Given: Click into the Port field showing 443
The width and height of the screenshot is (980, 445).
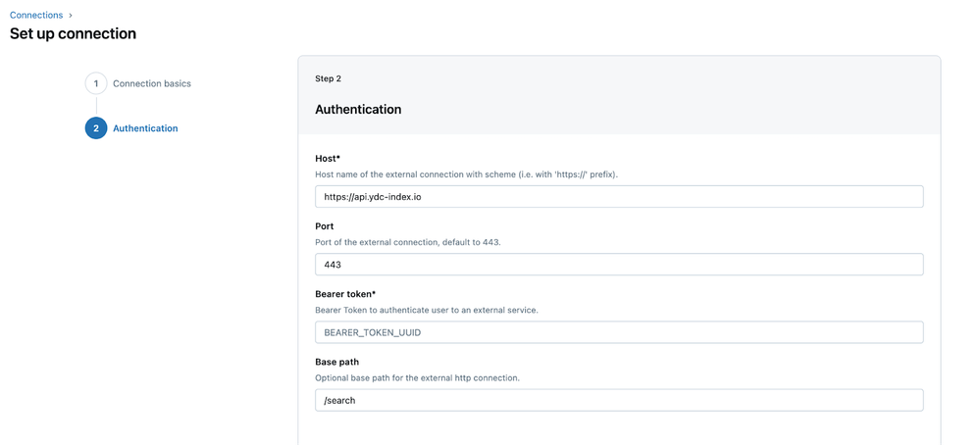Looking at the screenshot, I should [619, 265].
